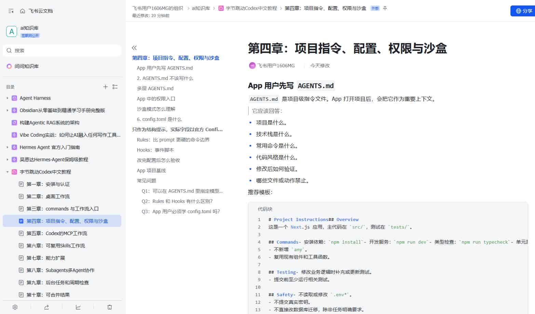Pin the document with the pin icon
This screenshot has width=535, height=314.
click(385, 8)
